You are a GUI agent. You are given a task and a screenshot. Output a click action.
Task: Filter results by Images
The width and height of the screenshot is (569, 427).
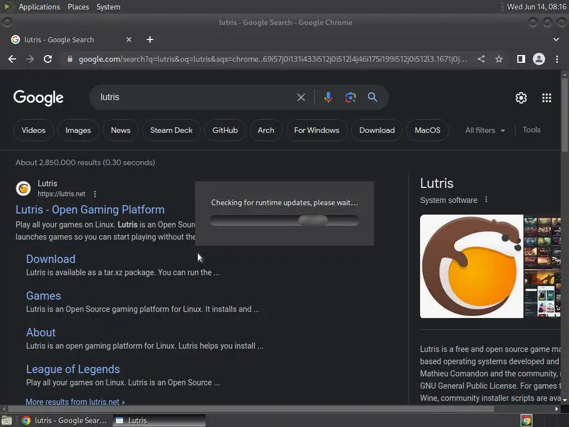[78, 130]
